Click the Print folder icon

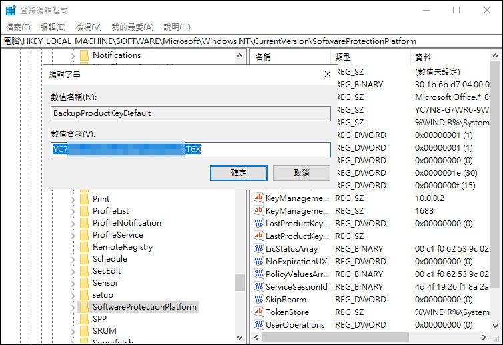tap(84, 199)
